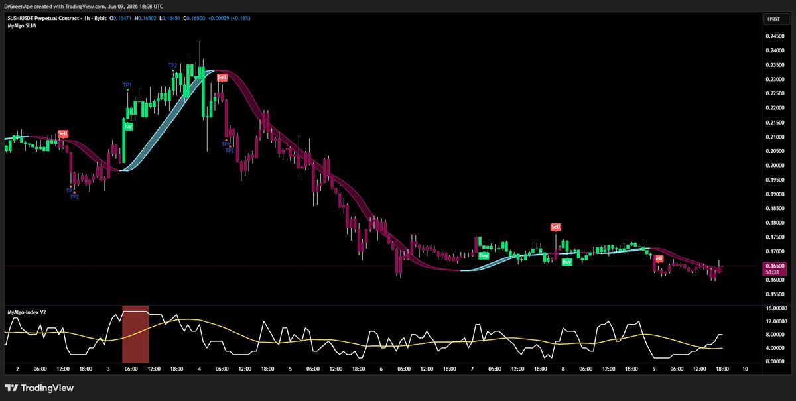Screen dimensions: 796x401
Task: Click the TP2 marker below the June 4 Sell
Action: (x=230, y=150)
